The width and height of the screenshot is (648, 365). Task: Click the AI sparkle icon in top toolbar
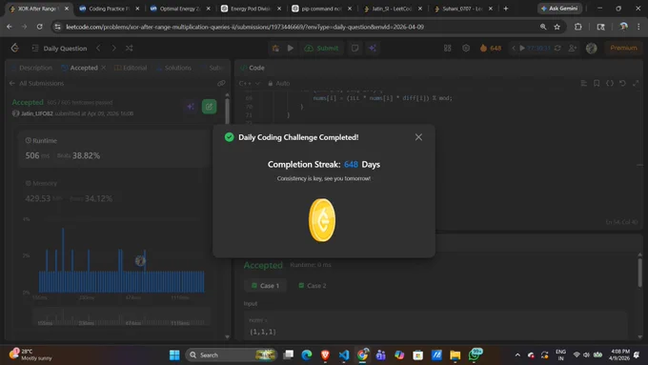pos(373,49)
